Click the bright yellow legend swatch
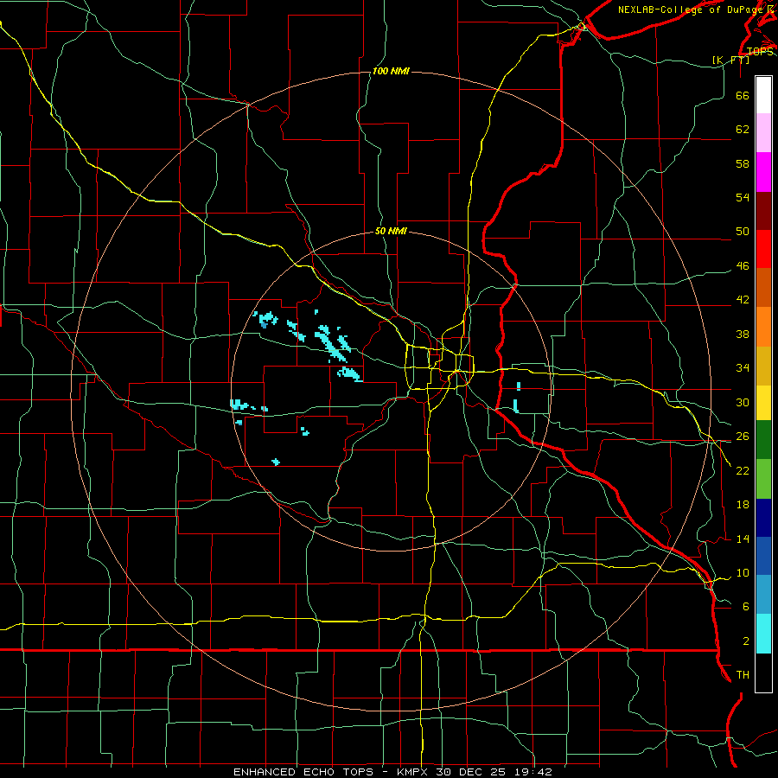Screen dimensions: 778x778 [x=763, y=403]
